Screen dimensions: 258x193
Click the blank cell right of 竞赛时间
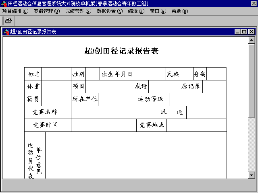[x=104, y=125]
